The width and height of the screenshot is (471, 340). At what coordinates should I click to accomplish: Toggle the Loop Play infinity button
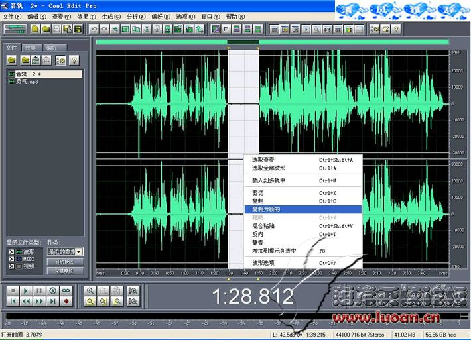tap(66, 290)
